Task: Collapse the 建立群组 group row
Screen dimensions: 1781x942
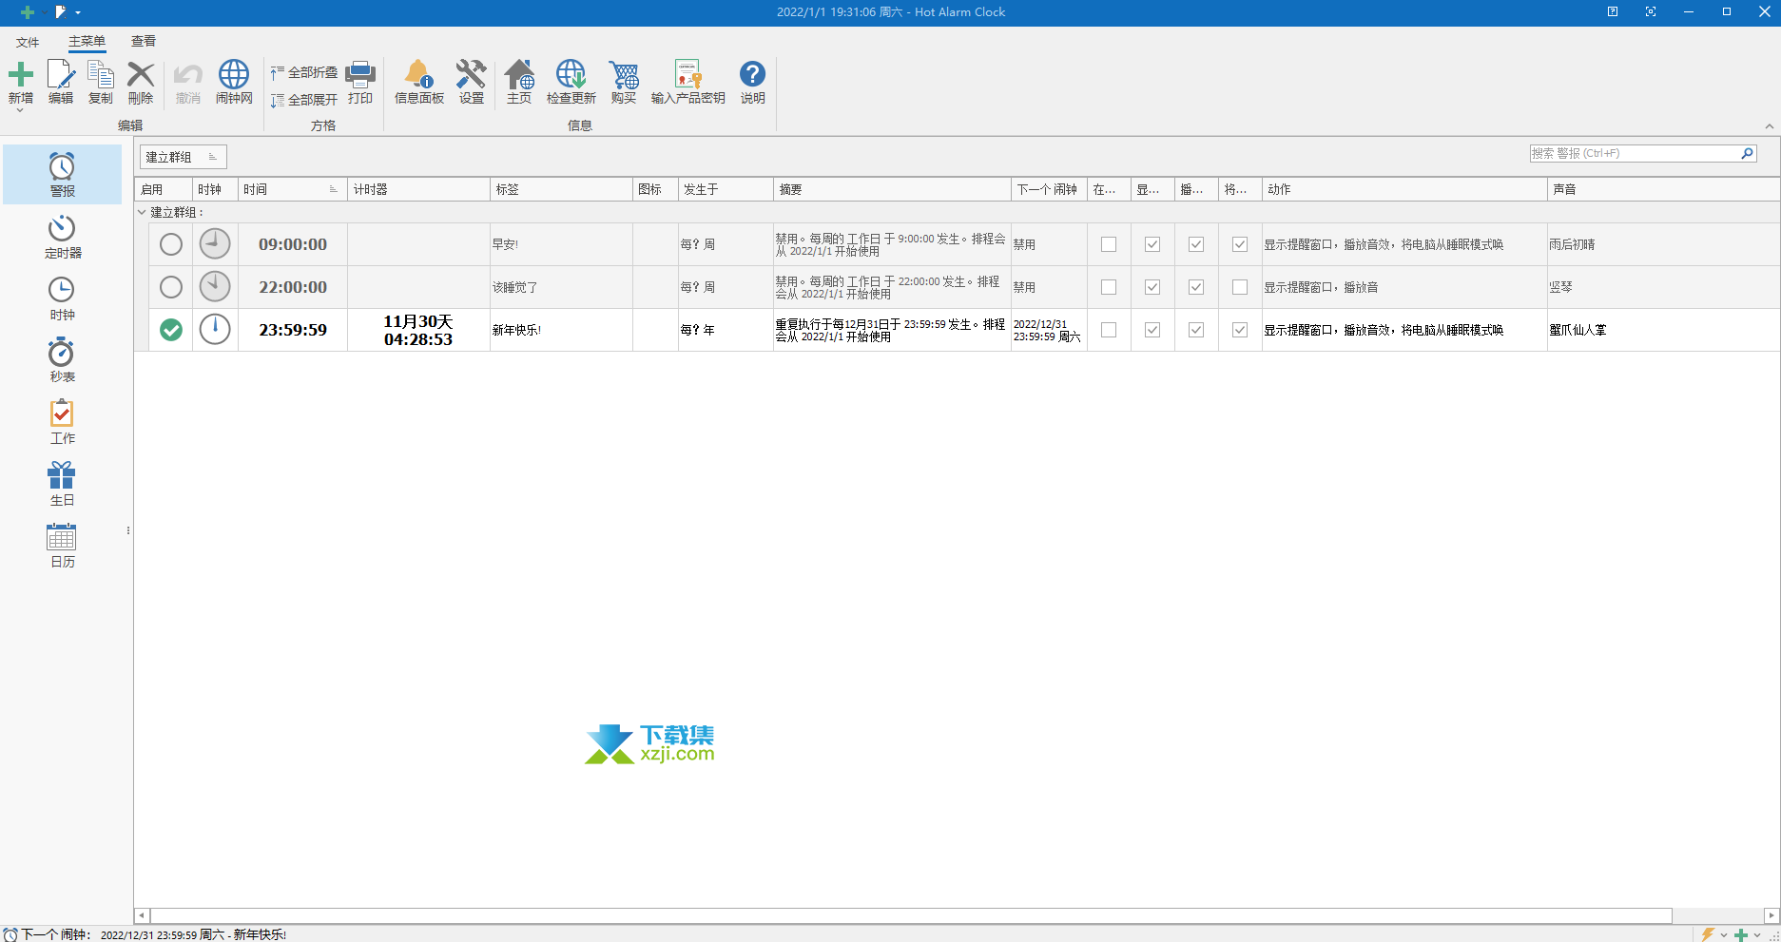Action: (x=142, y=212)
